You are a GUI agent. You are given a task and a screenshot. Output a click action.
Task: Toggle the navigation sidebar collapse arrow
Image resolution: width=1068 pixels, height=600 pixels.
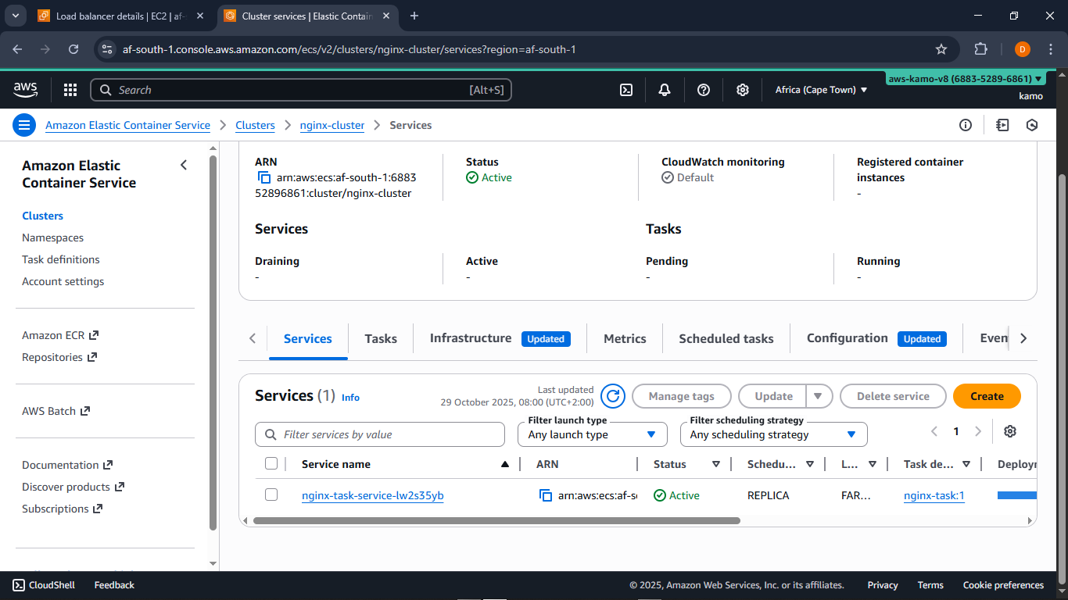pos(184,165)
